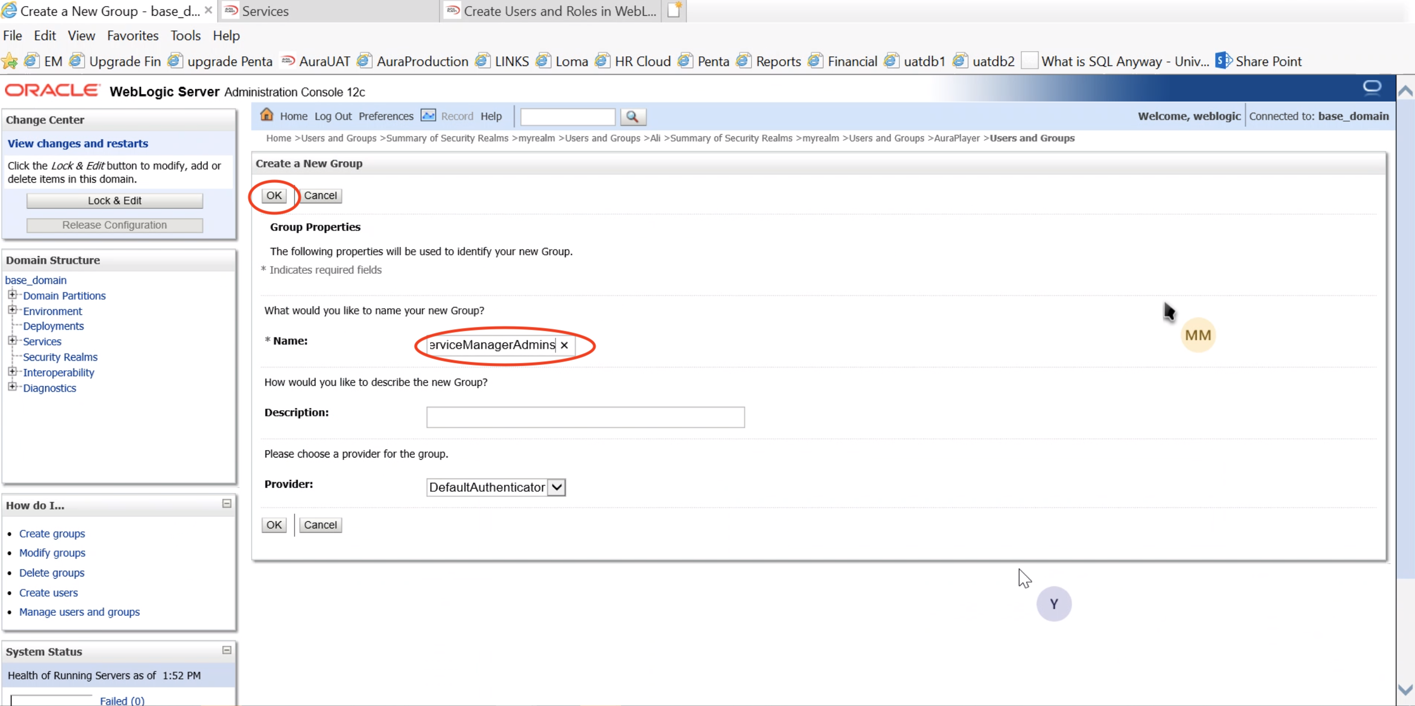Open the uatdb1 bookmark
The width and height of the screenshot is (1415, 706).
click(x=915, y=61)
